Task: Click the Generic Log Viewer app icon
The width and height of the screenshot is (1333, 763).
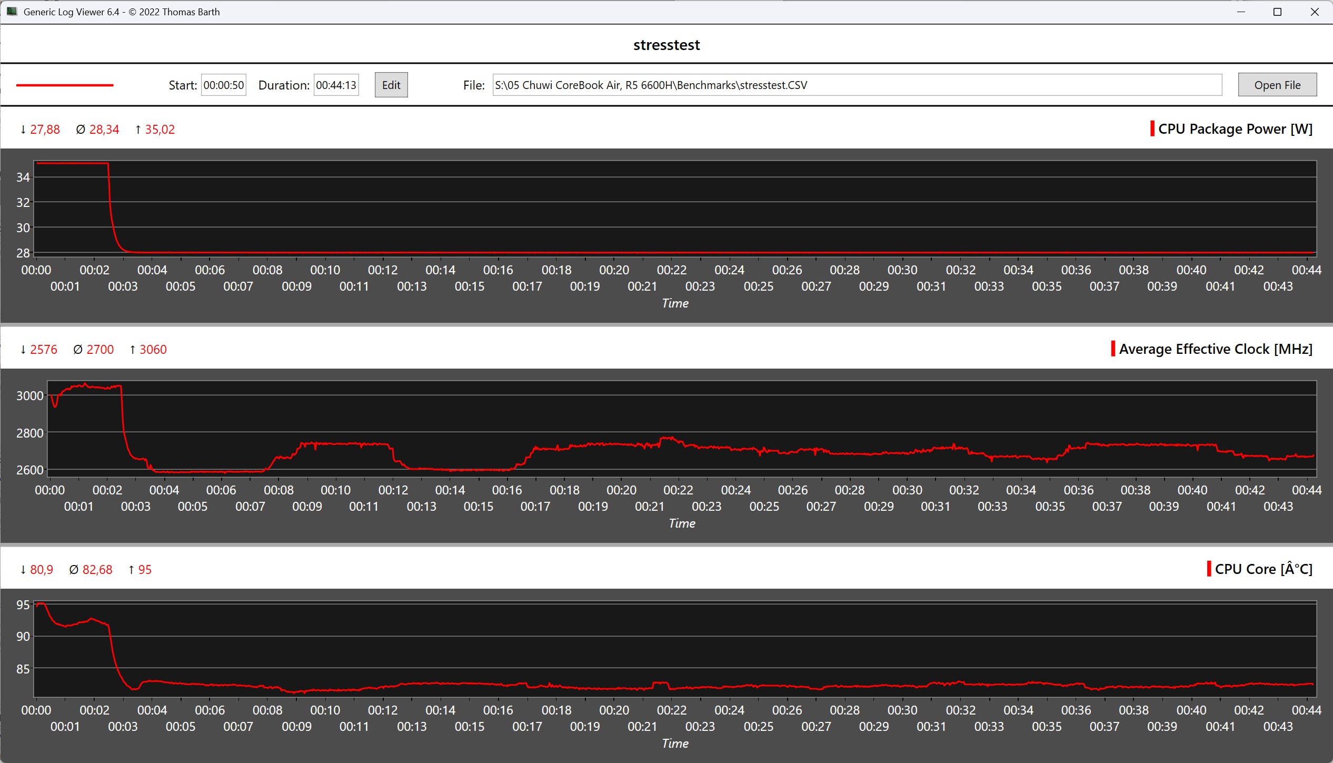Action: pos(12,12)
